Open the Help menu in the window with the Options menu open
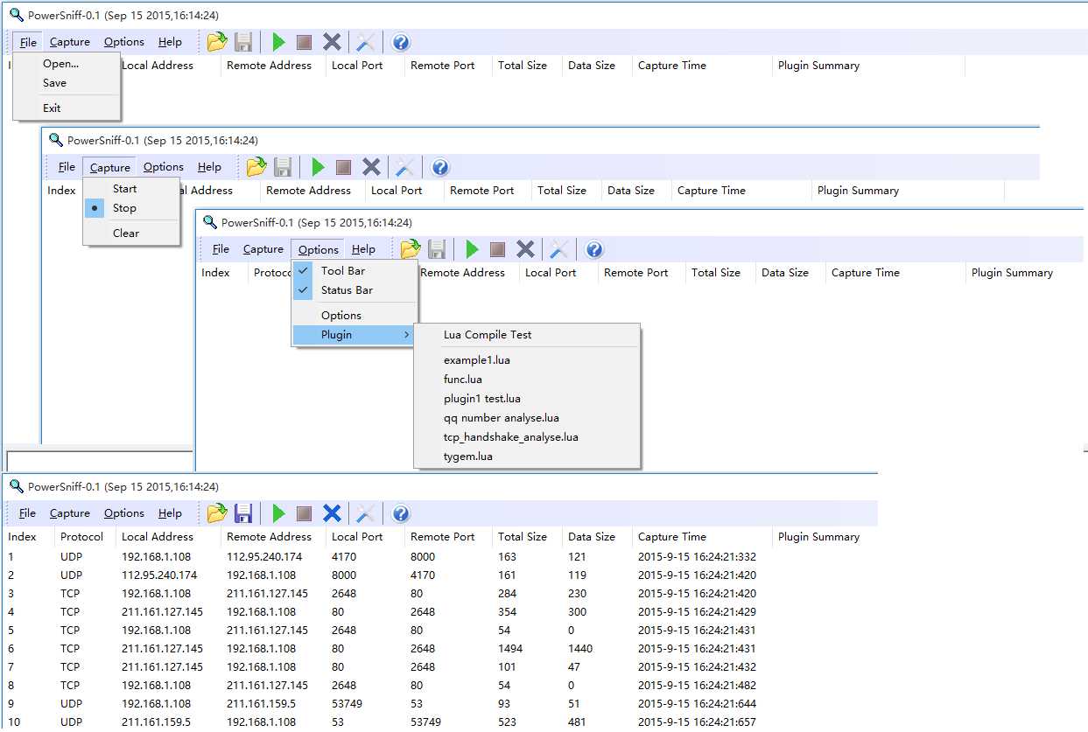1088x732 pixels. tap(363, 249)
